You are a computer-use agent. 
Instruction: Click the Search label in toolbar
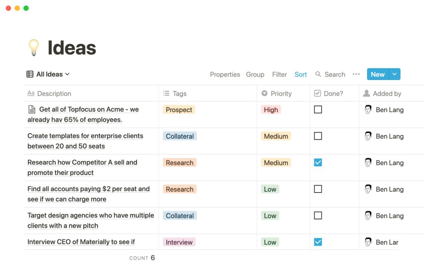point(335,75)
